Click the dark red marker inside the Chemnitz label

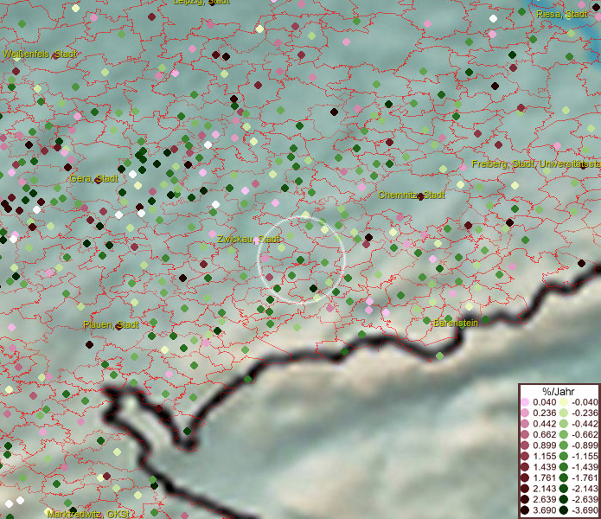[420, 196]
